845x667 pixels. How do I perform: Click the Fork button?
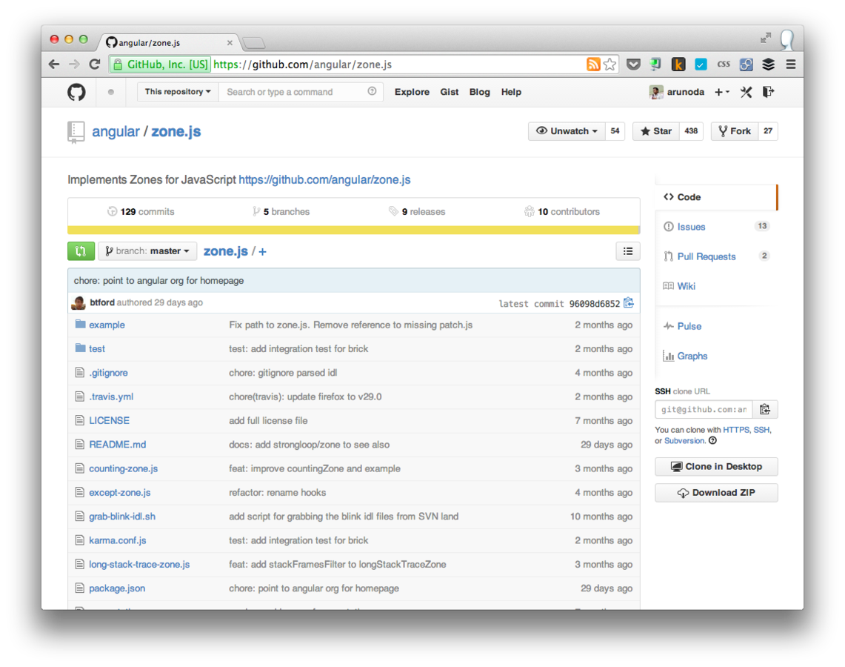[x=735, y=131]
